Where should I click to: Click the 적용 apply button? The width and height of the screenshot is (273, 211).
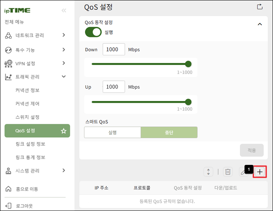tap(252, 150)
